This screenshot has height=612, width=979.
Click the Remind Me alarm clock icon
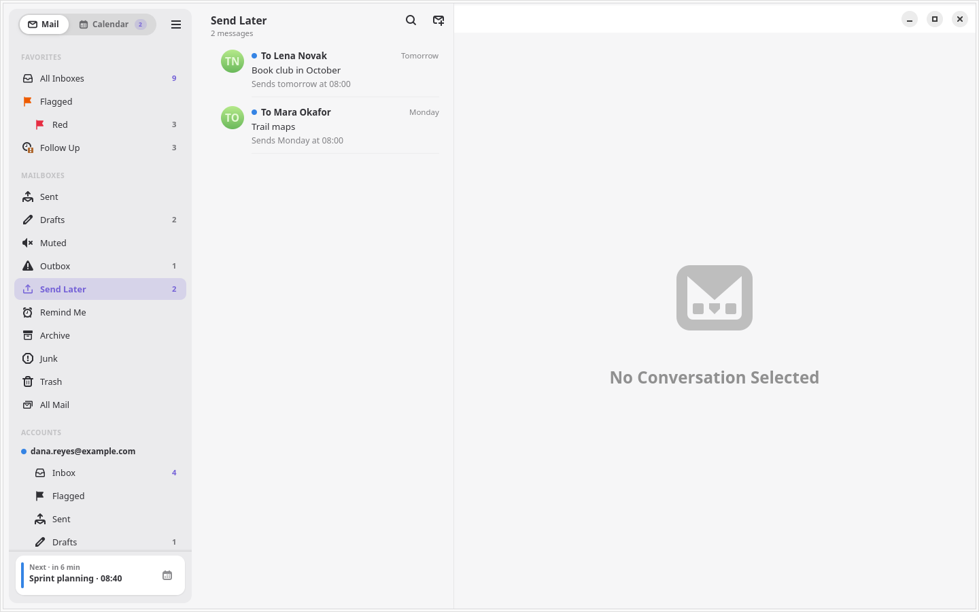coord(28,312)
